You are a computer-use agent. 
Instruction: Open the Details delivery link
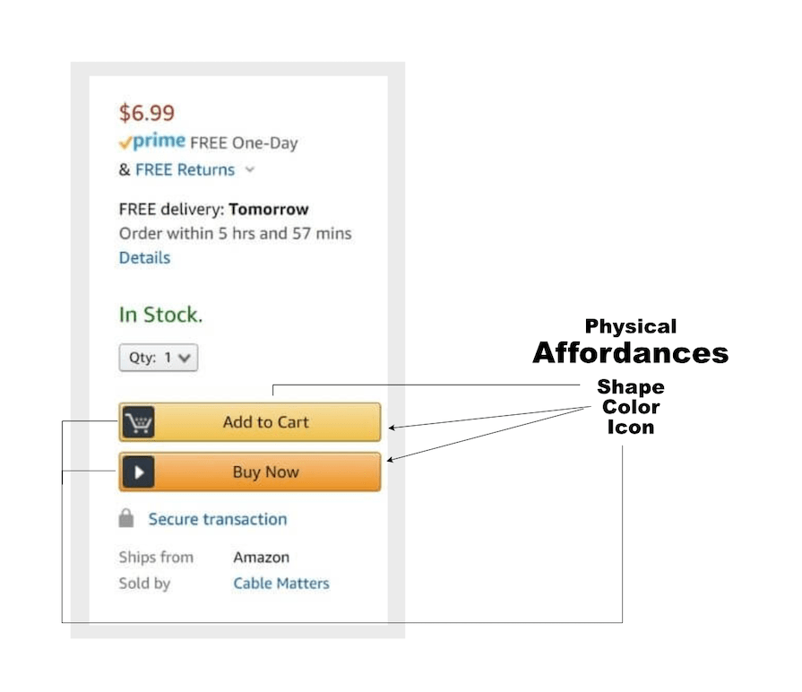click(x=144, y=258)
